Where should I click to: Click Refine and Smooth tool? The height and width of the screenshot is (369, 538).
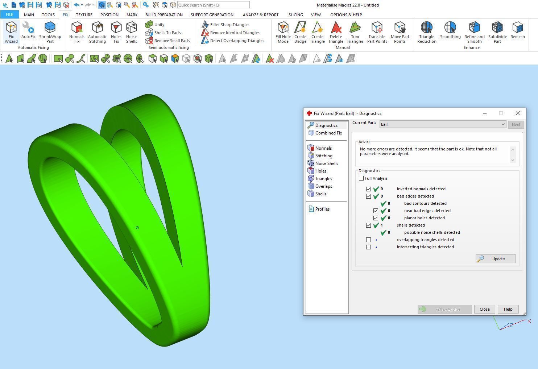click(475, 32)
